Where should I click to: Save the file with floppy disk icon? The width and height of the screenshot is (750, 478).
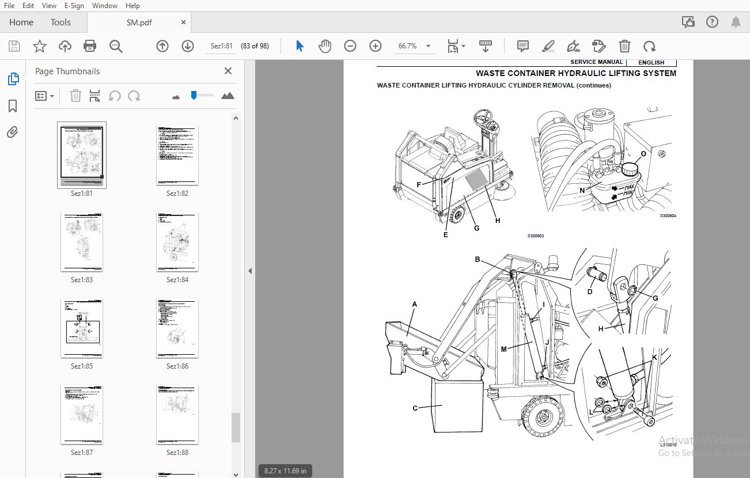click(14, 46)
